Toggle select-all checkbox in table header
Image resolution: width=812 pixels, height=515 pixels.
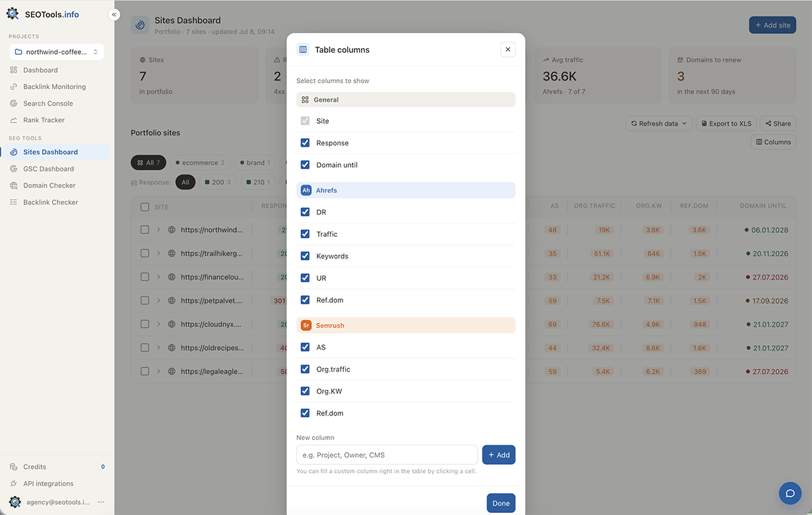pos(145,207)
